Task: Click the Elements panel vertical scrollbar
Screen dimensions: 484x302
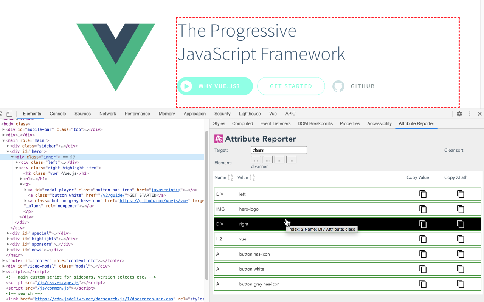Action: point(207,206)
